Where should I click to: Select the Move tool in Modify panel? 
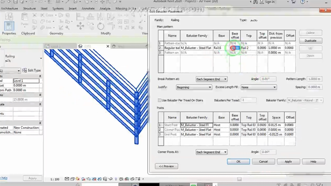80,26
